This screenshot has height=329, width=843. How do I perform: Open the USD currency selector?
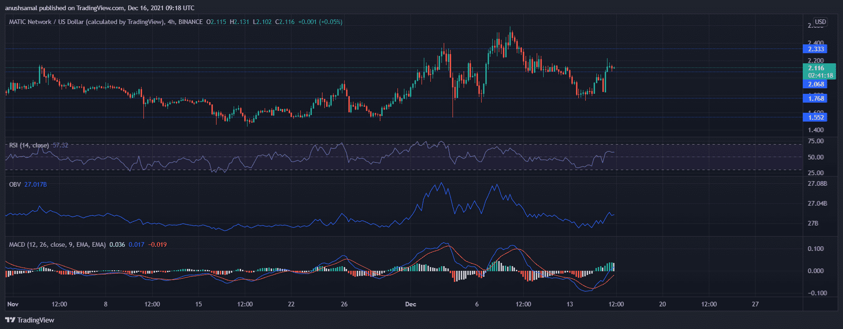pyautogui.click(x=820, y=22)
